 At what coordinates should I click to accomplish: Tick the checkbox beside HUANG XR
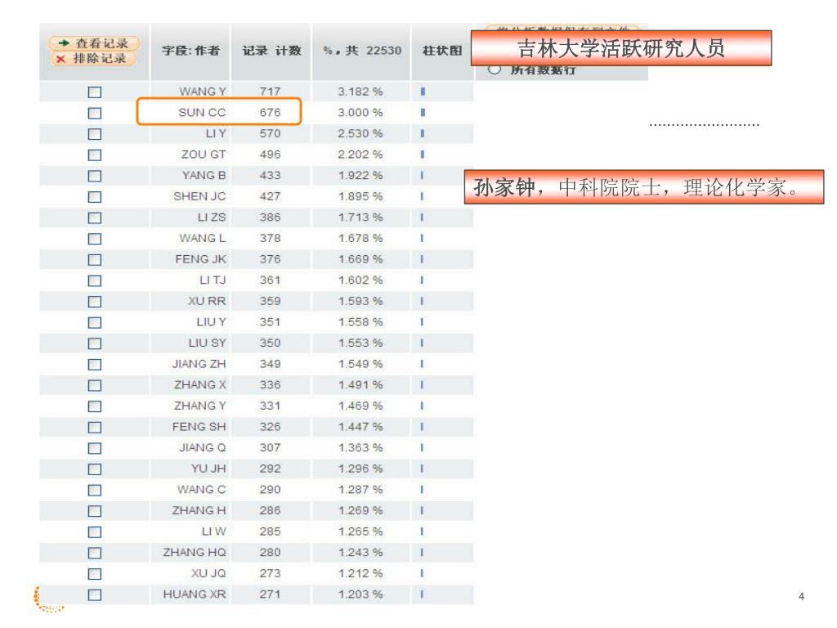click(95, 594)
